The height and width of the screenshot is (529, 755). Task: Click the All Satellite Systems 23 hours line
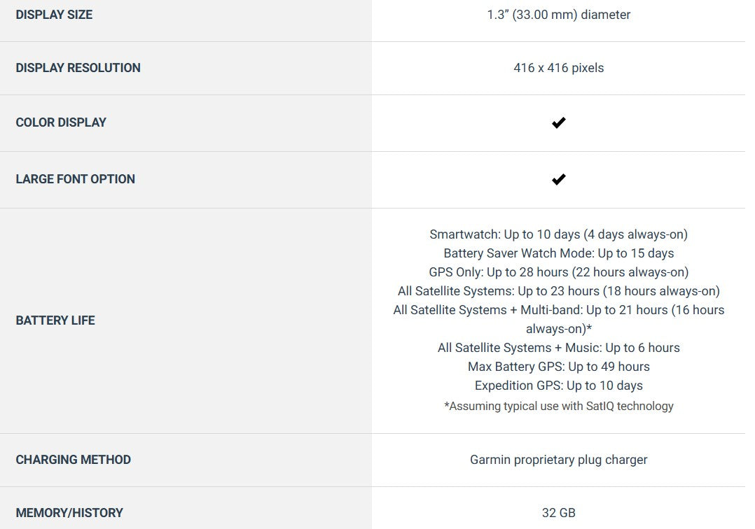(x=558, y=291)
